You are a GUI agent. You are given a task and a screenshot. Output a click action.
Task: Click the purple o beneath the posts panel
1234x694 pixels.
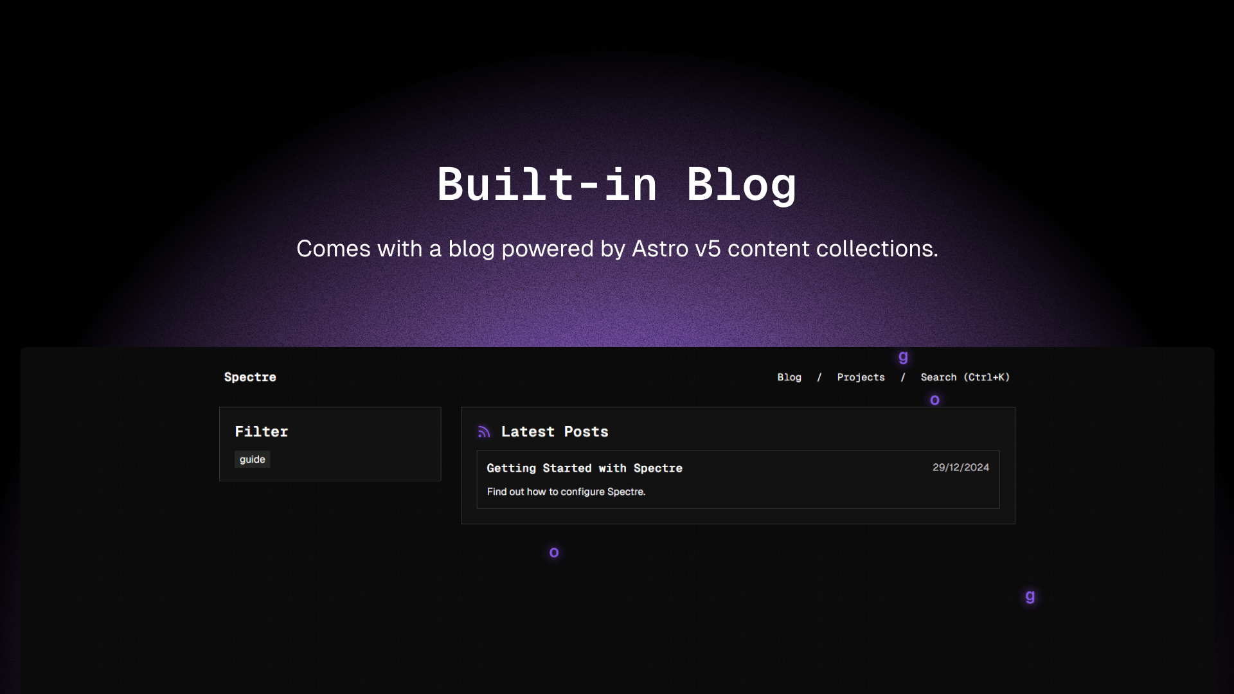(554, 553)
